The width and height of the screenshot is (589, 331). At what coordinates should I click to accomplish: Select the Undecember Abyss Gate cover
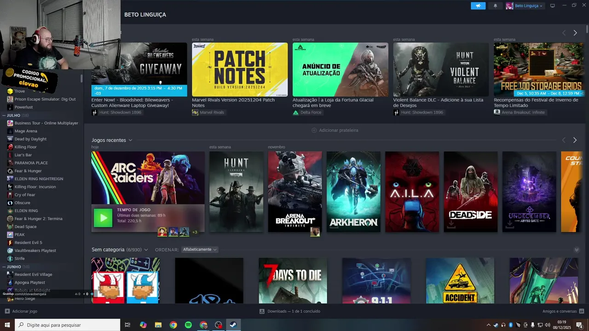point(529,192)
